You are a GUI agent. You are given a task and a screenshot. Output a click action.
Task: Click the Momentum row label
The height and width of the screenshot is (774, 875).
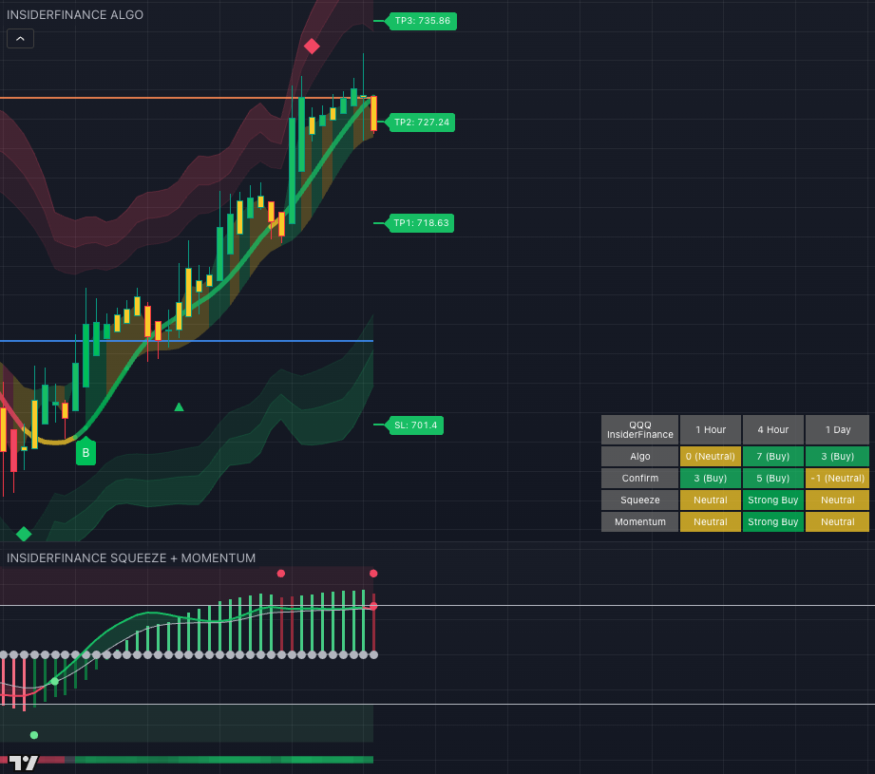(640, 521)
